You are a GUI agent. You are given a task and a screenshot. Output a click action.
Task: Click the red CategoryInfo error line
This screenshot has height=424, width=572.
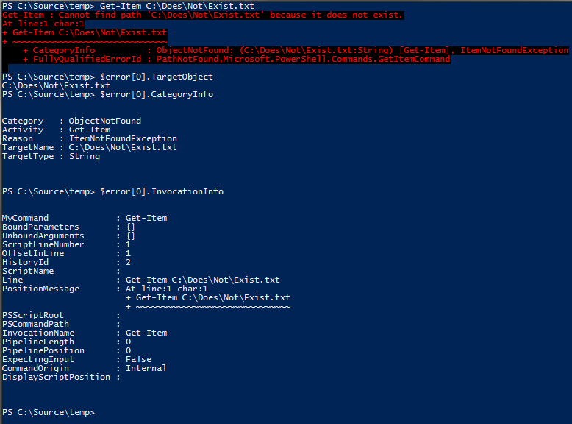pos(294,50)
